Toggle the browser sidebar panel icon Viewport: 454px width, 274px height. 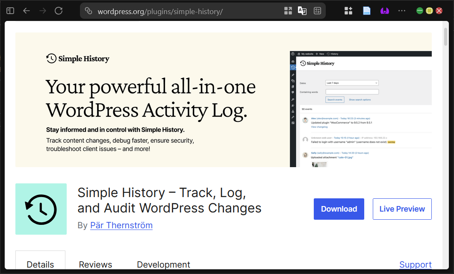click(x=10, y=11)
